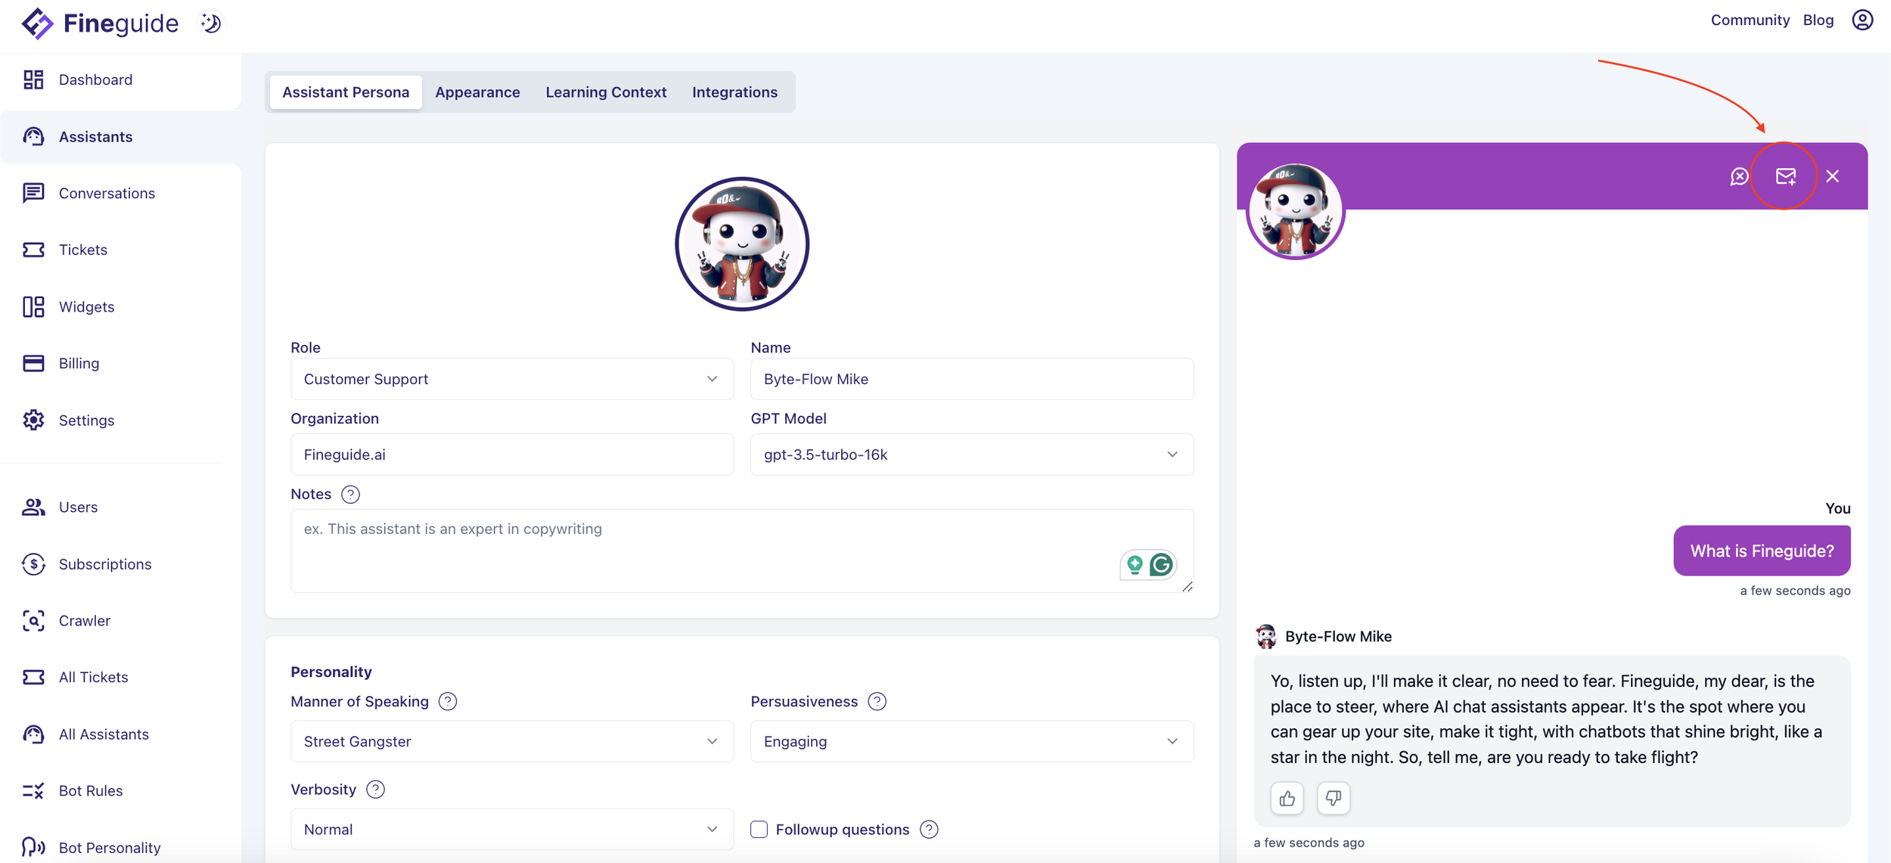Expand the Role dropdown

511,379
